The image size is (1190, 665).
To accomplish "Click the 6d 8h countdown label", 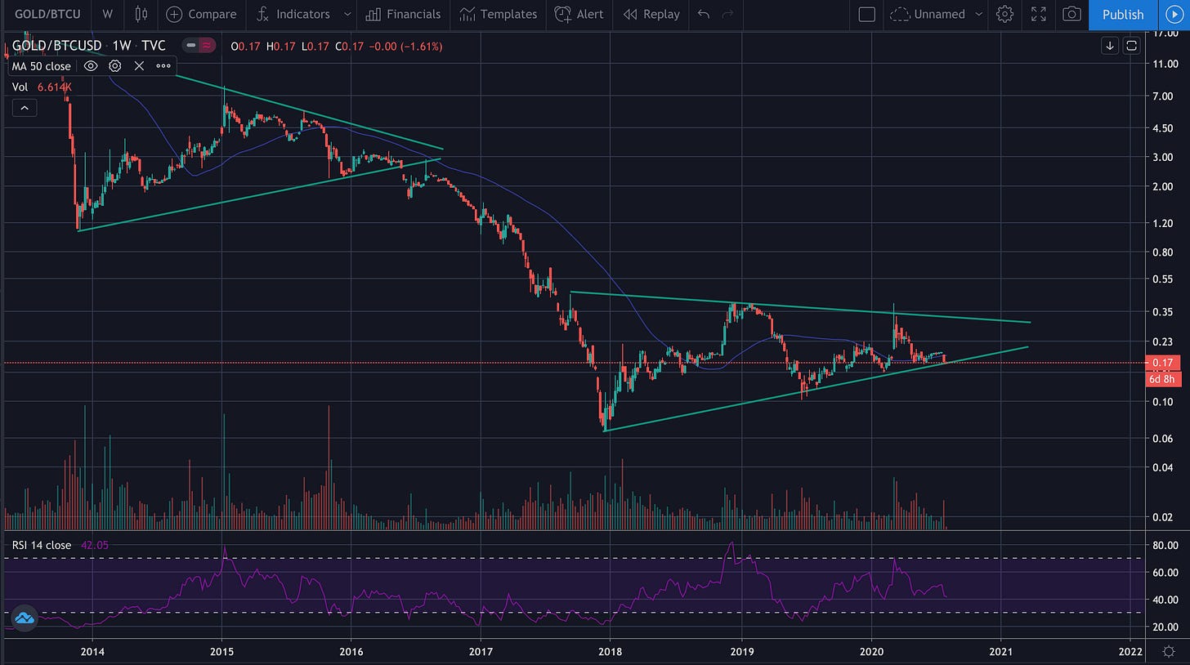I will tap(1165, 377).
